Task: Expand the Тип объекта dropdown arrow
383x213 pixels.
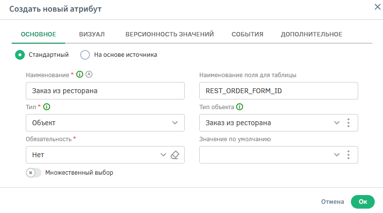Action: coord(336,123)
